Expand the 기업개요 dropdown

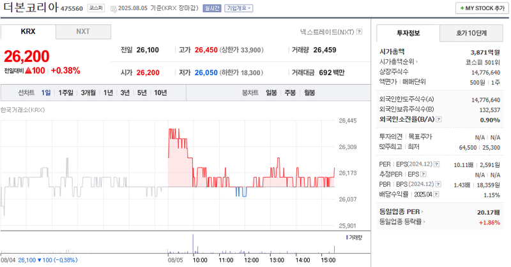pyautogui.click(x=239, y=8)
